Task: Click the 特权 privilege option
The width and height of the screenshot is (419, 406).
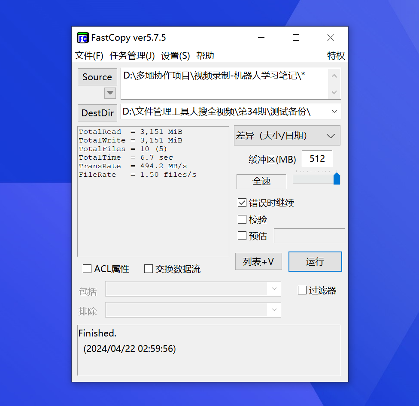Action: coord(336,55)
